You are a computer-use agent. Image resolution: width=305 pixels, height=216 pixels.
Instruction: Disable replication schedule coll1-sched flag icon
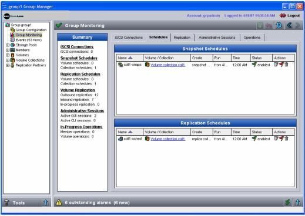(281, 139)
